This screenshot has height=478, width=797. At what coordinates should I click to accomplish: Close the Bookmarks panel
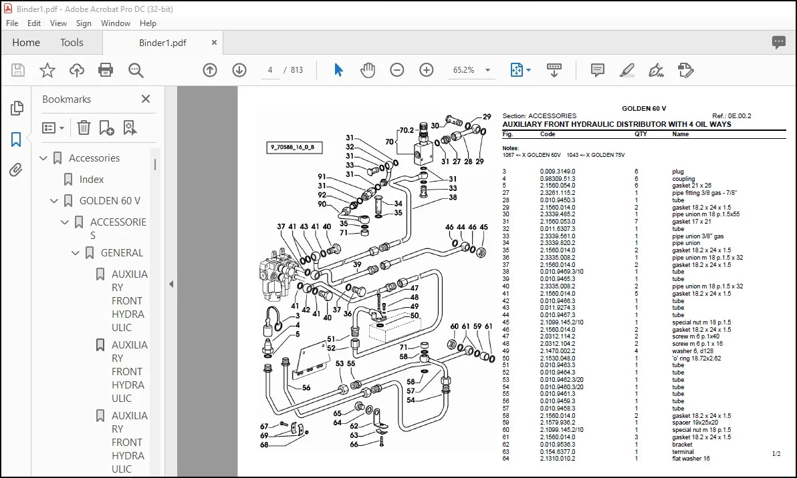point(146,99)
